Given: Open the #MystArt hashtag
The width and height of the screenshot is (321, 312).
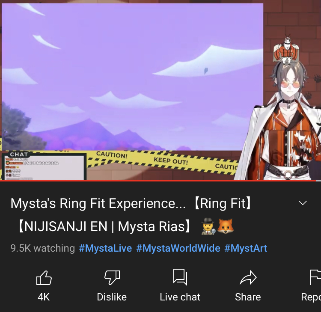Looking at the screenshot, I should (x=246, y=248).
